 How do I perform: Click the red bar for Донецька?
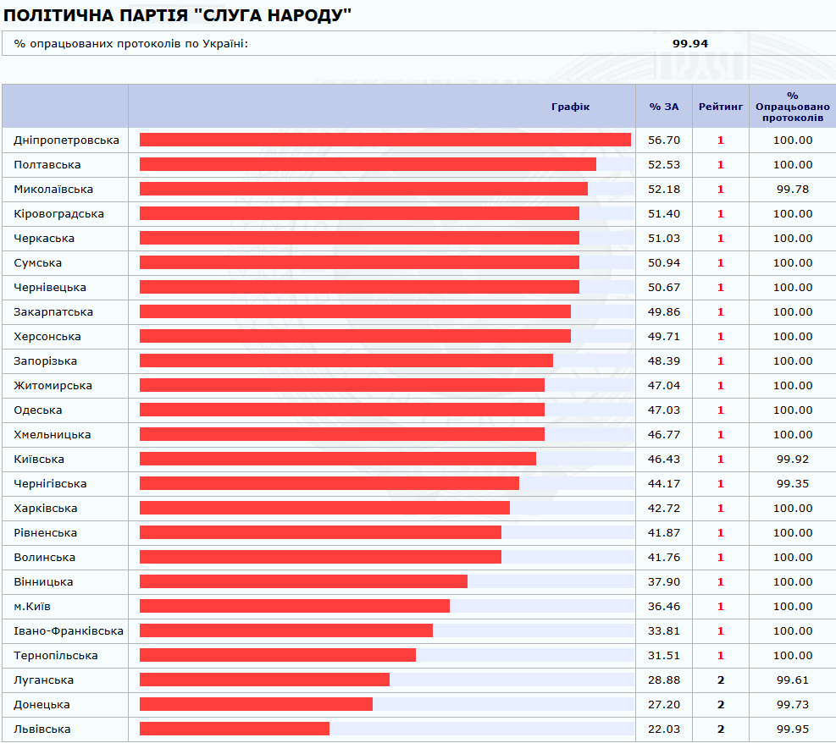tap(257, 704)
